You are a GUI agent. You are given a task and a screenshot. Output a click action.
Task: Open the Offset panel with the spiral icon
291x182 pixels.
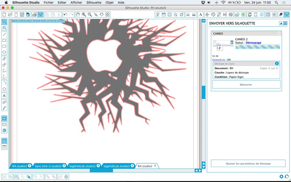tap(268, 15)
